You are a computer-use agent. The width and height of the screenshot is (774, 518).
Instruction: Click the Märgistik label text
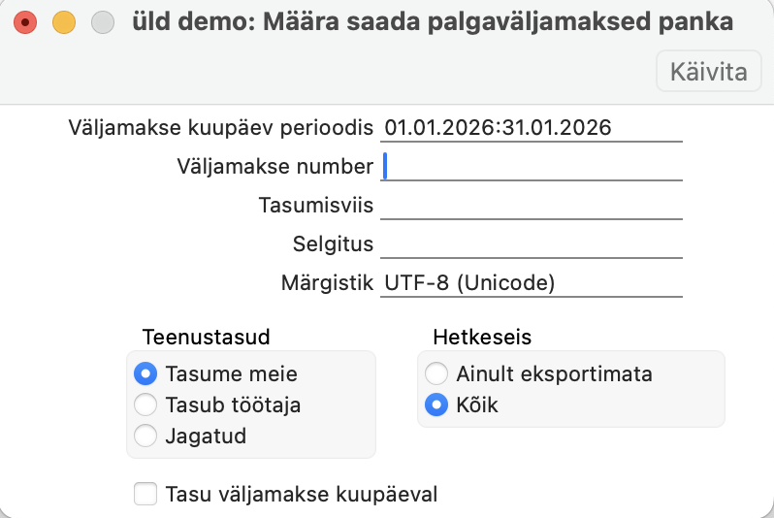[327, 283]
